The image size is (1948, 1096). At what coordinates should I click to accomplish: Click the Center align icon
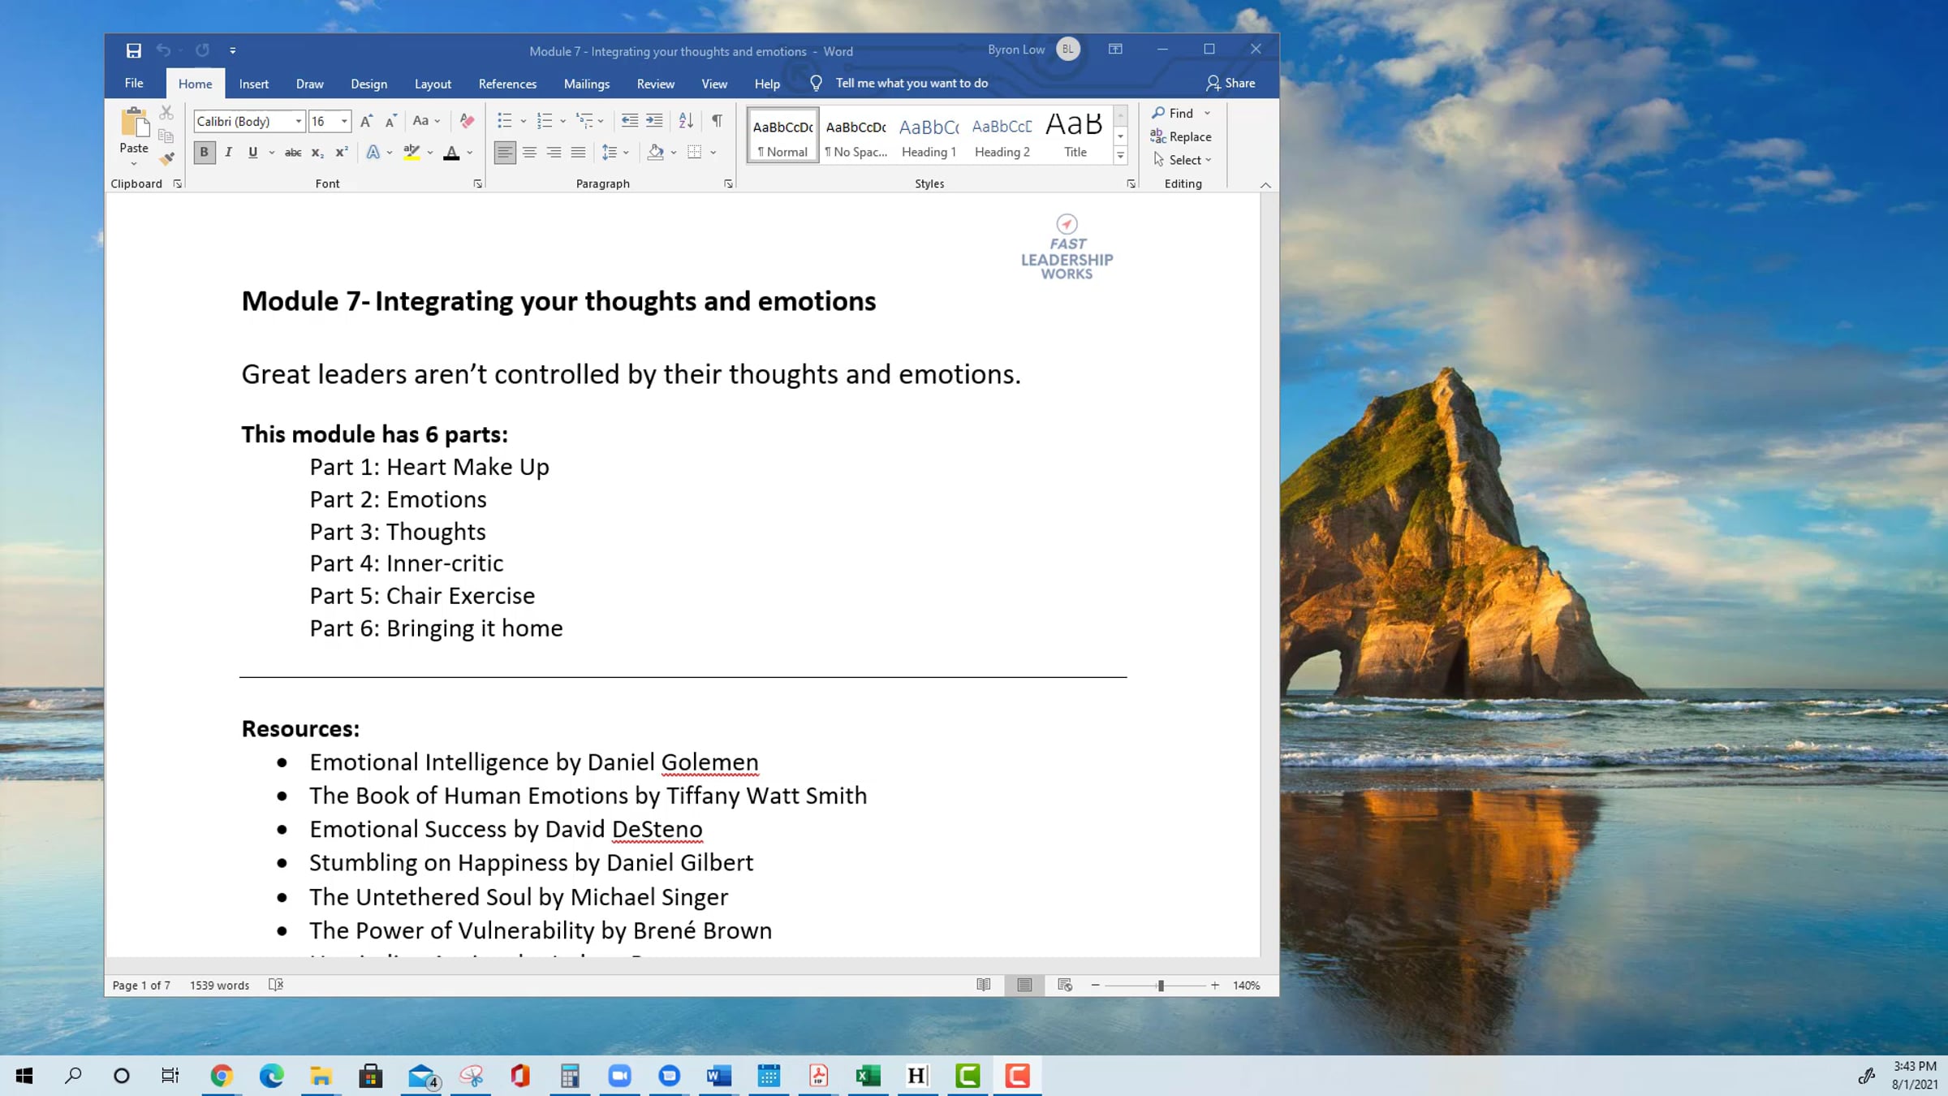coord(529,153)
